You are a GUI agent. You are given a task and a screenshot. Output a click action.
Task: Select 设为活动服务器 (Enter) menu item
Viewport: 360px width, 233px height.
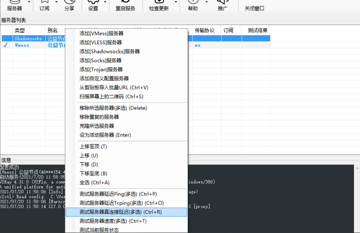pyautogui.click(x=126, y=135)
